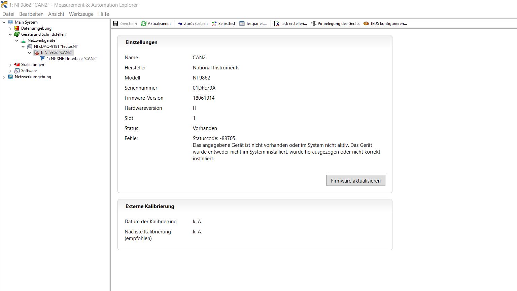Run Selbsttest from the toolbar label
517x291 pixels.
click(227, 24)
